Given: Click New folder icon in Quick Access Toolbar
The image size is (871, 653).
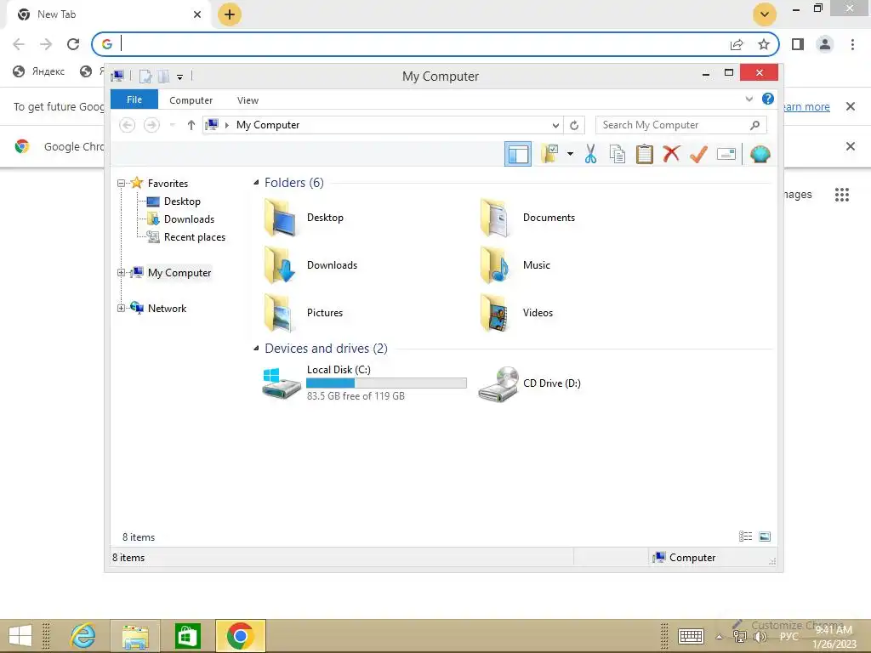Looking at the screenshot, I should [163, 77].
